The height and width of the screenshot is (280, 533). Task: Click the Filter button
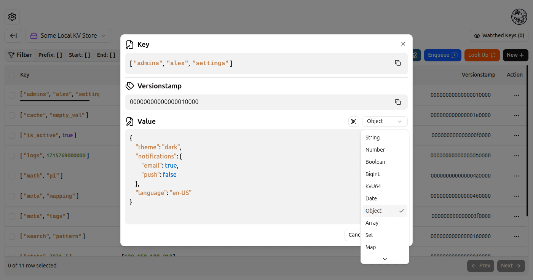pyautogui.click(x=20, y=55)
